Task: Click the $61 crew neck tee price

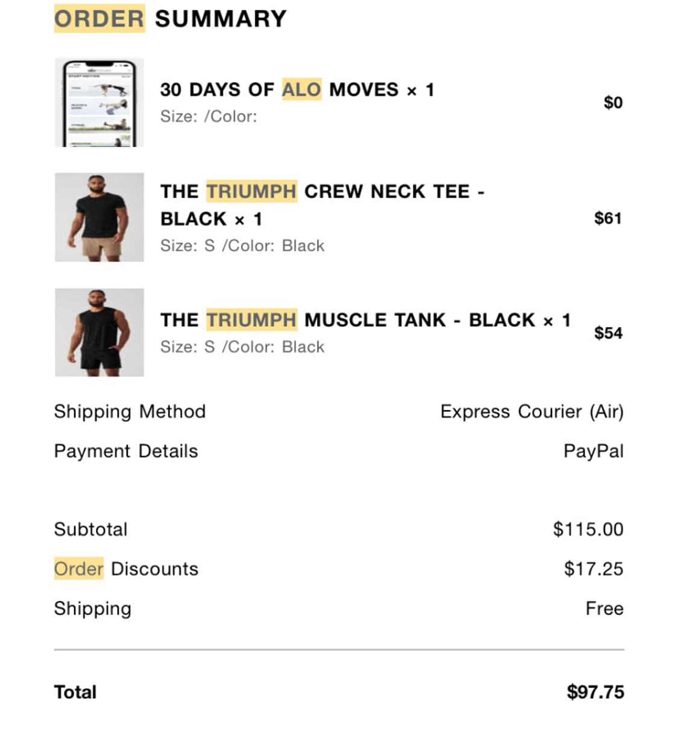Action: tap(607, 218)
